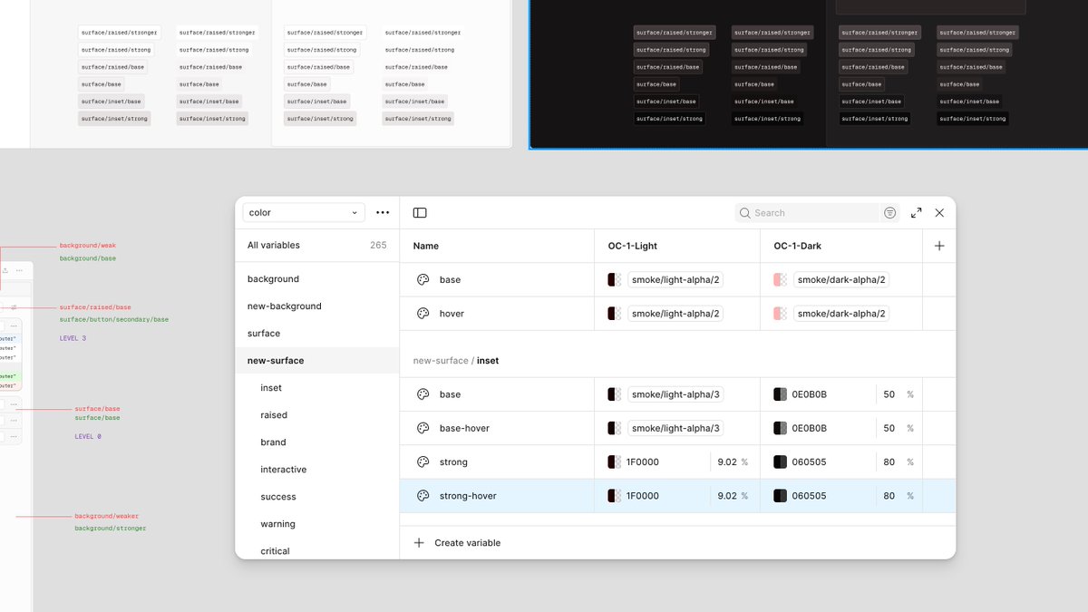Click the 50 % opacity in base-hover row
1088x612 pixels.
(898, 428)
